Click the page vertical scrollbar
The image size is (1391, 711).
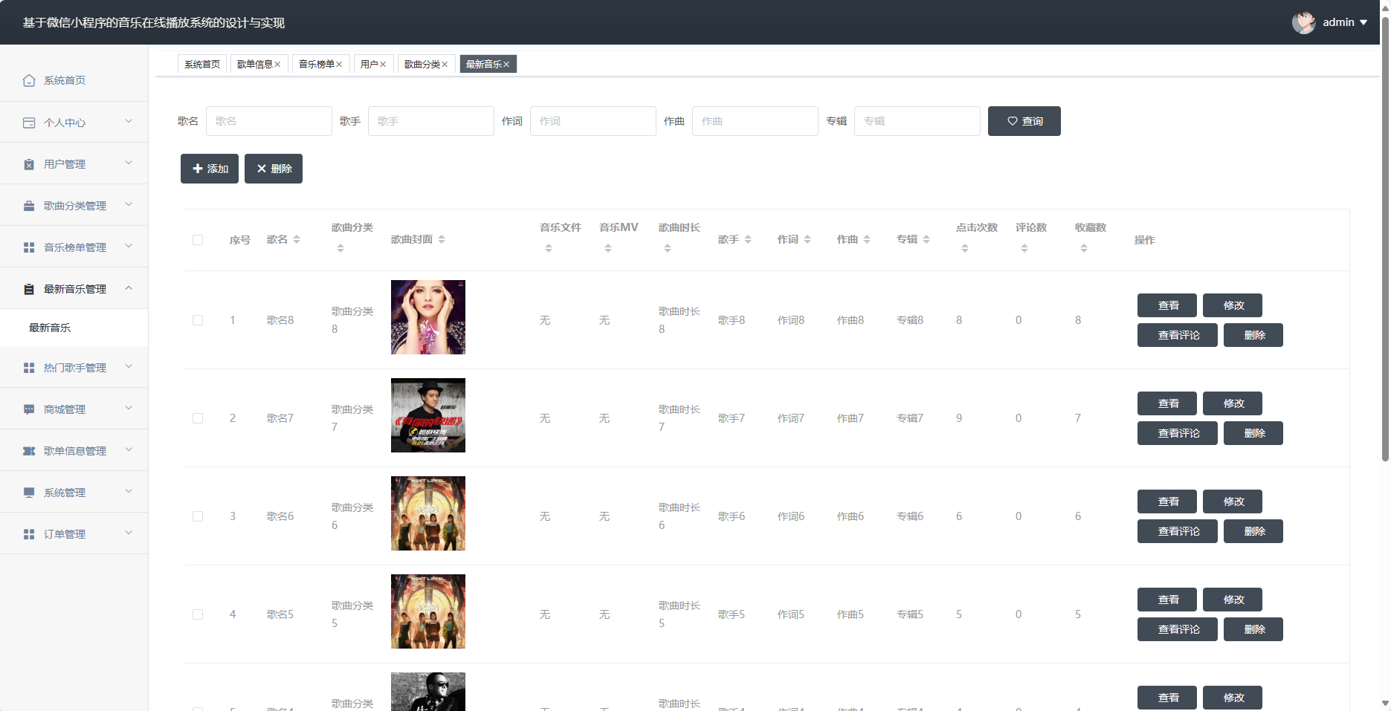[x=1385, y=238]
